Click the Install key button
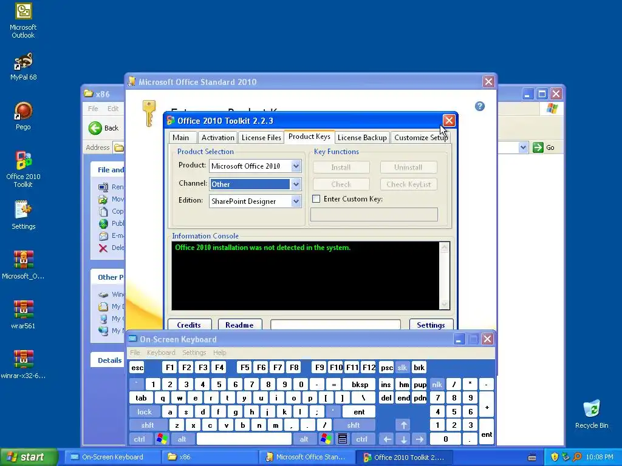This screenshot has width=622, height=466. [x=341, y=167]
